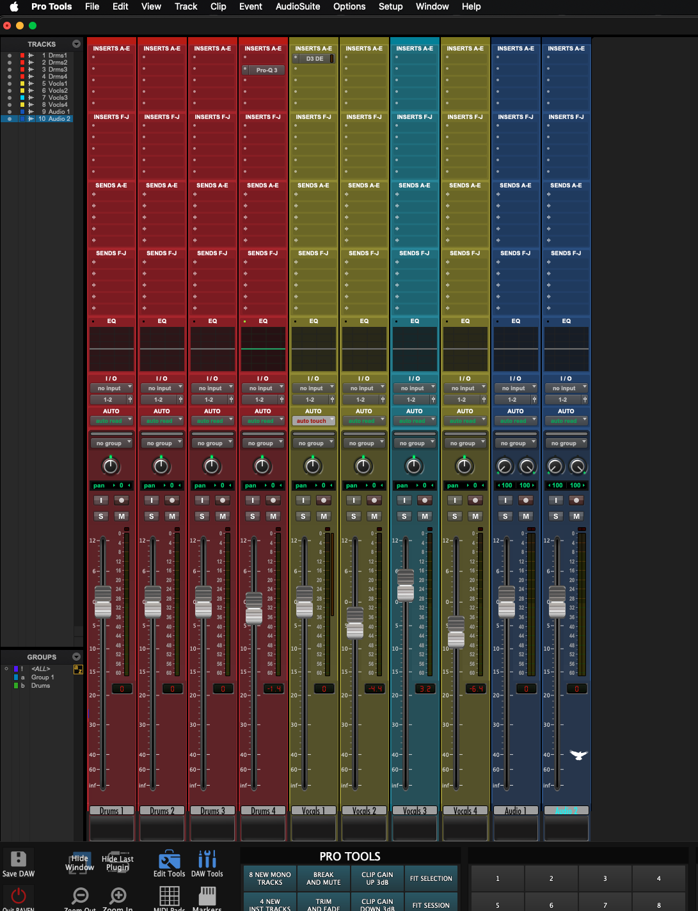Solo the Audio 2 track
This screenshot has width=698, height=911.
pyautogui.click(x=556, y=516)
